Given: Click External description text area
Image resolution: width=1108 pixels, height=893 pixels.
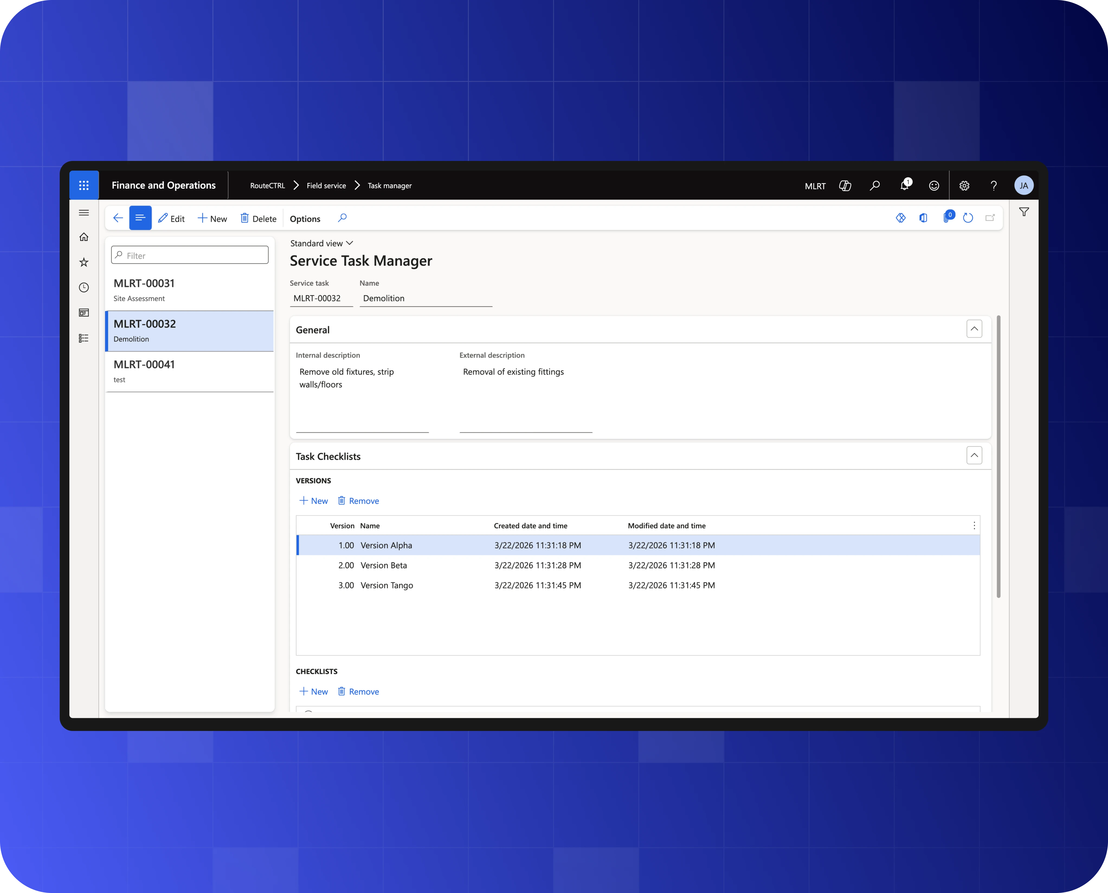Looking at the screenshot, I should [526, 398].
